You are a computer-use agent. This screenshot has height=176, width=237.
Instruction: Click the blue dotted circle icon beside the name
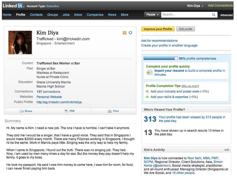tap(130, 32)
